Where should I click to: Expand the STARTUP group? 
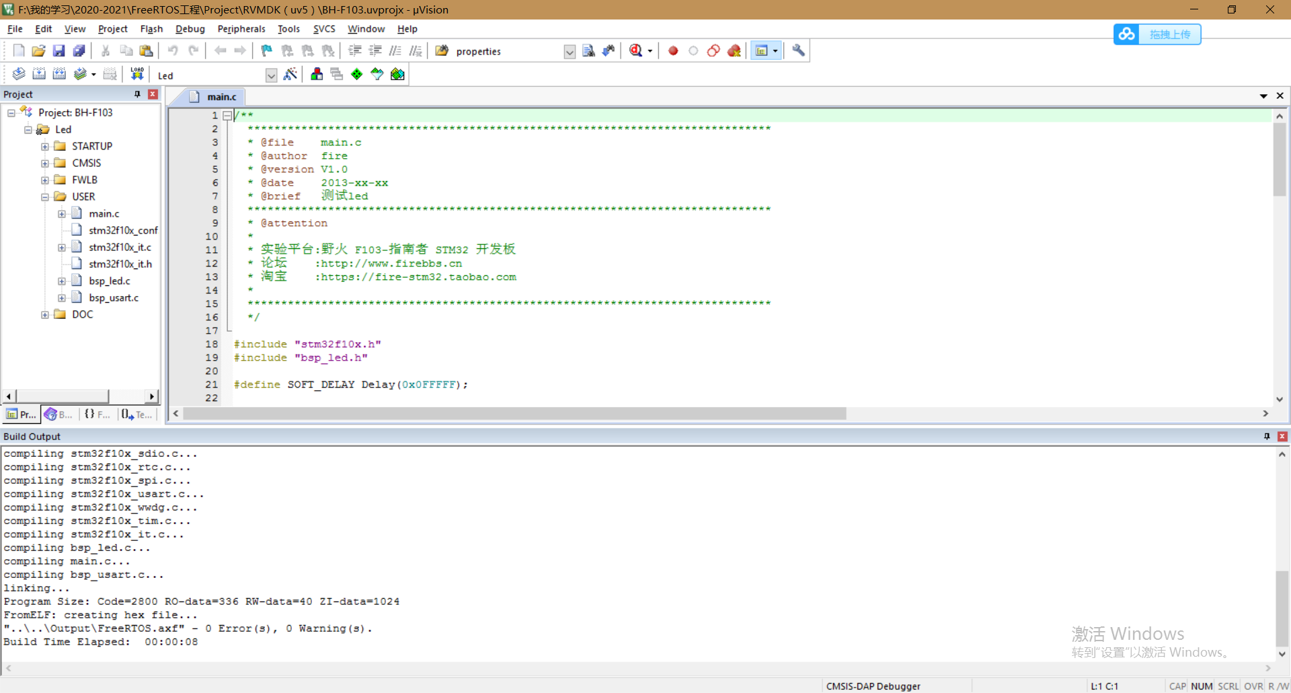[45, 146]
